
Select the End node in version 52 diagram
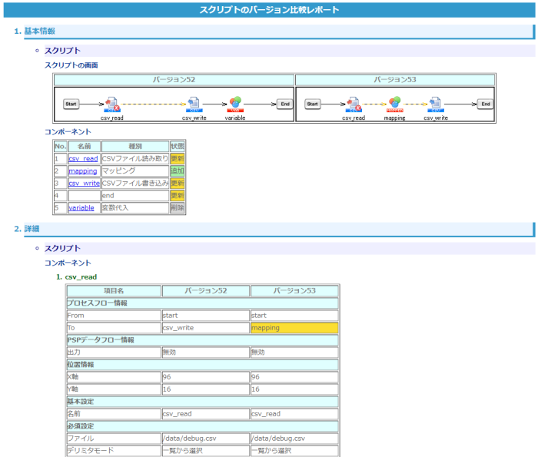[x=284, y=104]
